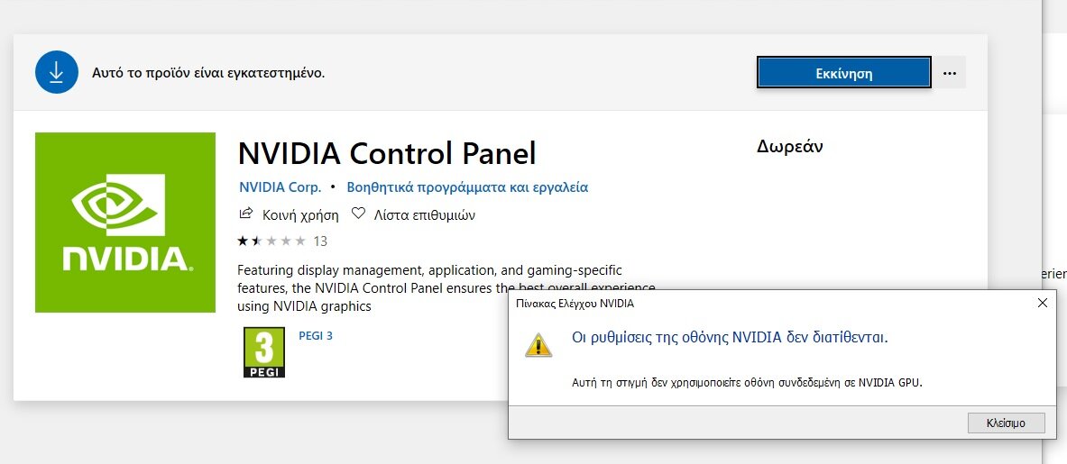This screenshot has width=1067, height=464.
Task: Click the blue download arrow icon
Action: pyautogui.click(x=57, y=72)
